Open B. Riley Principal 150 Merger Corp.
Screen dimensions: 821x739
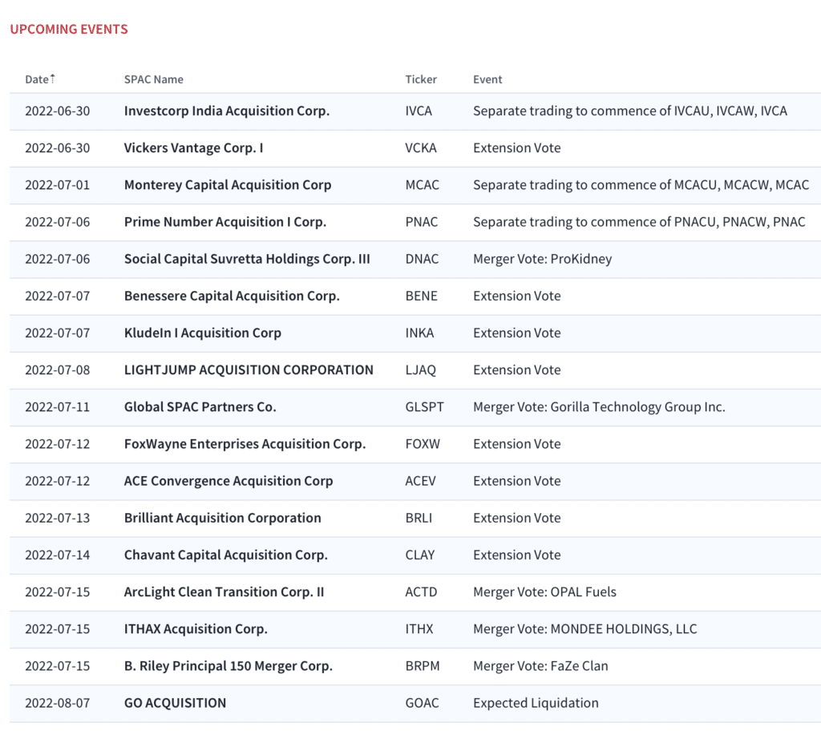click(x=229, y=666)
